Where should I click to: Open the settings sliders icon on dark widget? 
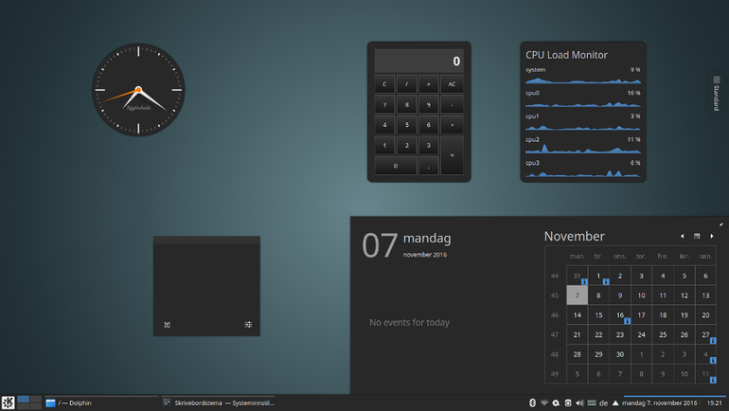coord(248,325)
